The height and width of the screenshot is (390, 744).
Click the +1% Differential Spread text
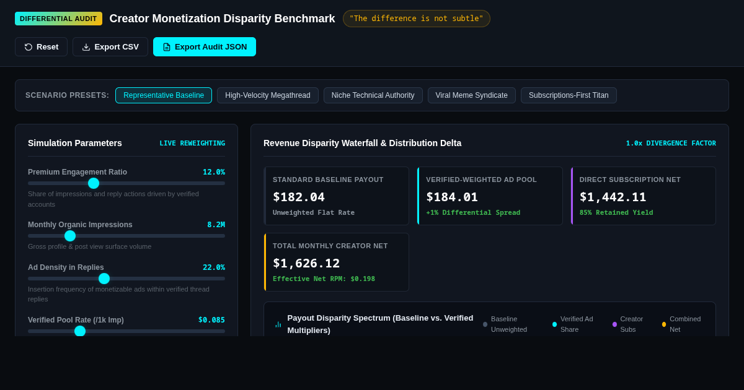[473, 212]
